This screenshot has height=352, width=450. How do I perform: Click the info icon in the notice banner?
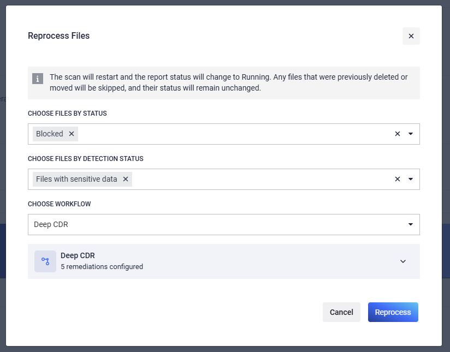point(38,79)
